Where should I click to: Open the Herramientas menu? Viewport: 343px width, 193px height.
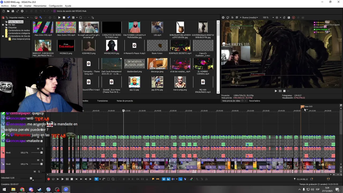(40, 6)
